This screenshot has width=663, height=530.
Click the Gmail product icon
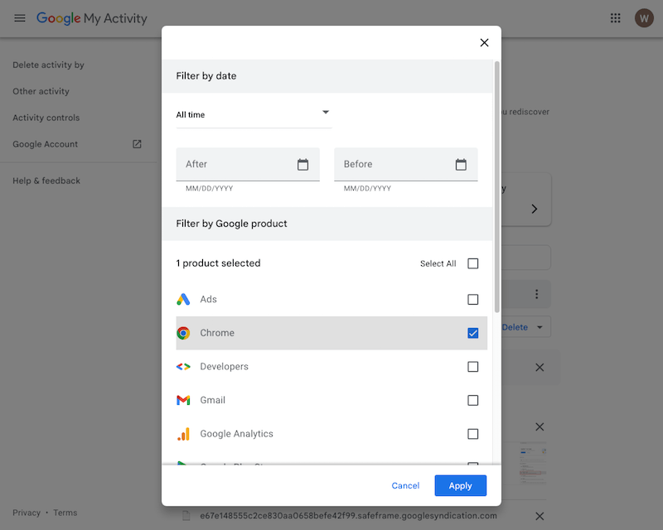click(183, 400)
